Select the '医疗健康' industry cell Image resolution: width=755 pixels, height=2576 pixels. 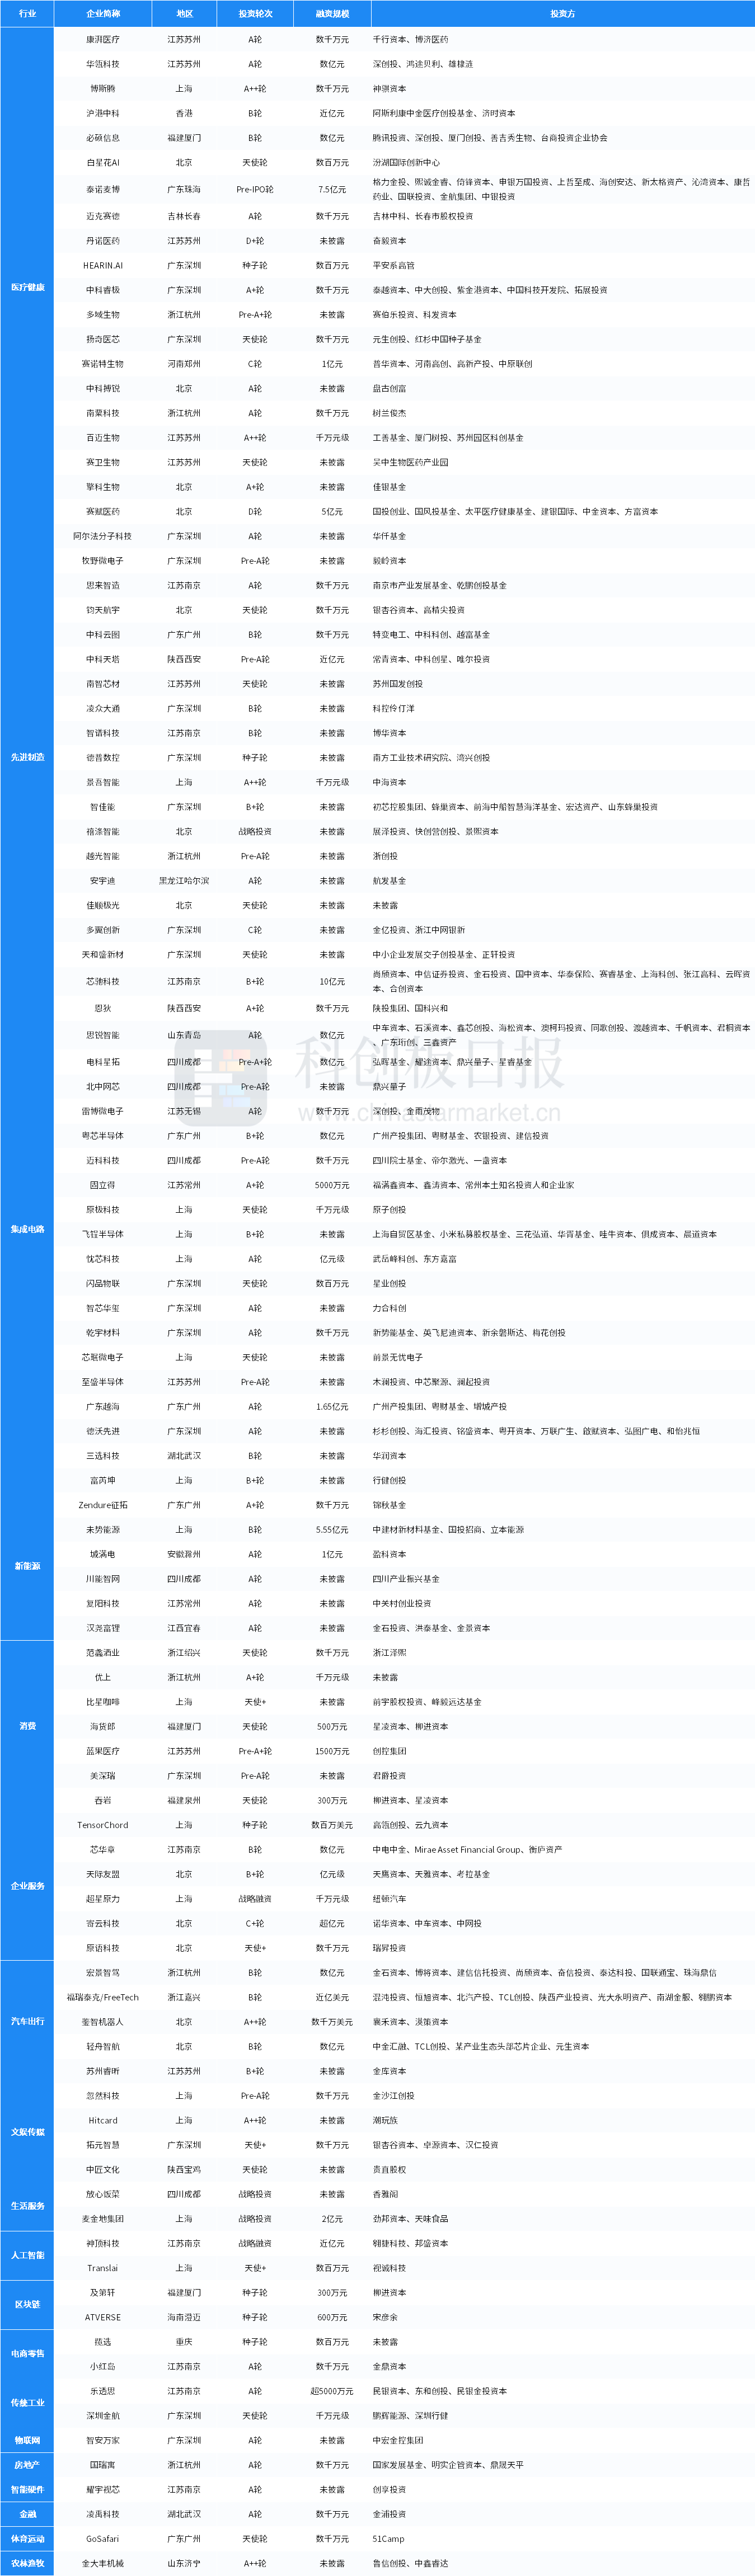(27, 287)
